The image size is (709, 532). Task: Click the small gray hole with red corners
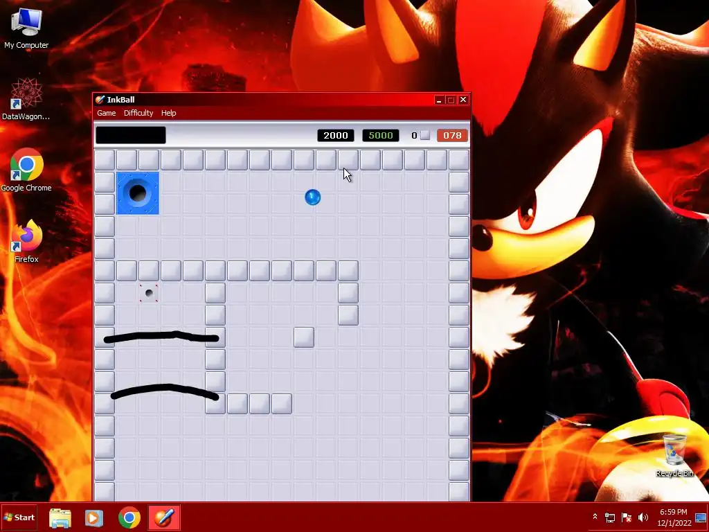(x=149, y=293)
